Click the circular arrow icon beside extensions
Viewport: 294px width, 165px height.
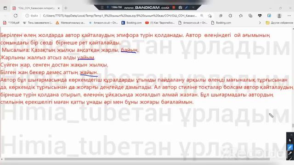230,16
